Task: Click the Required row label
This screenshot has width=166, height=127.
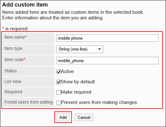Action: coord(13,92)
